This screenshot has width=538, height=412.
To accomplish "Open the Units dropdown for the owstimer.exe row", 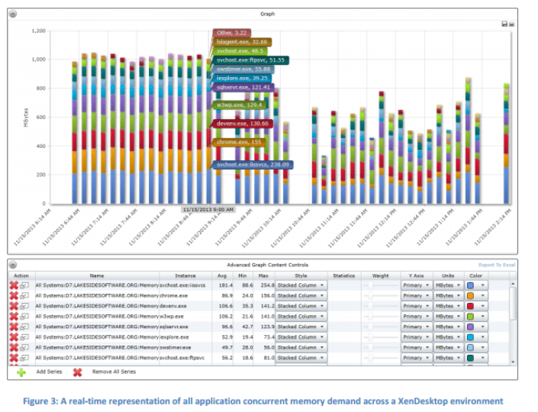I will pyautogui.click(x=448, y=347).
